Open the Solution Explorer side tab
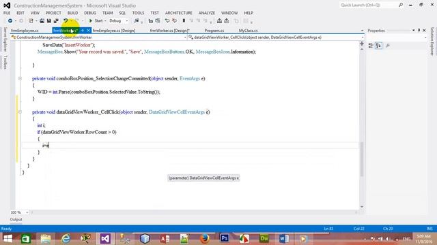The image size is (437, 245). tap(432, 41)
